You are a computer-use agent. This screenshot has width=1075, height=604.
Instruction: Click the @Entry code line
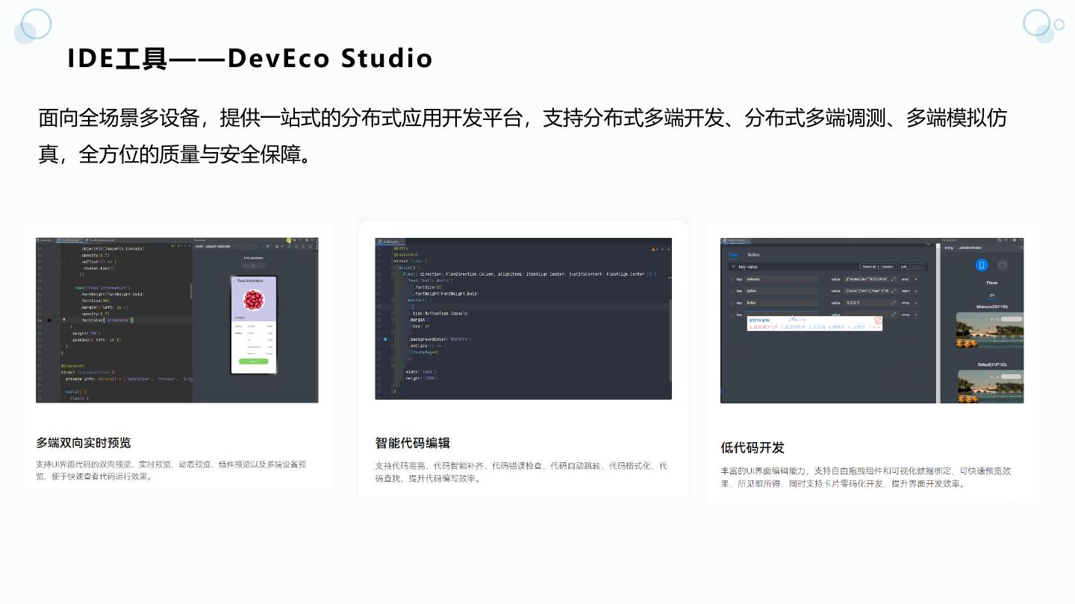[x=402, y=248]
